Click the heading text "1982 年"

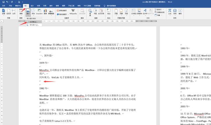tap(43, 88)
